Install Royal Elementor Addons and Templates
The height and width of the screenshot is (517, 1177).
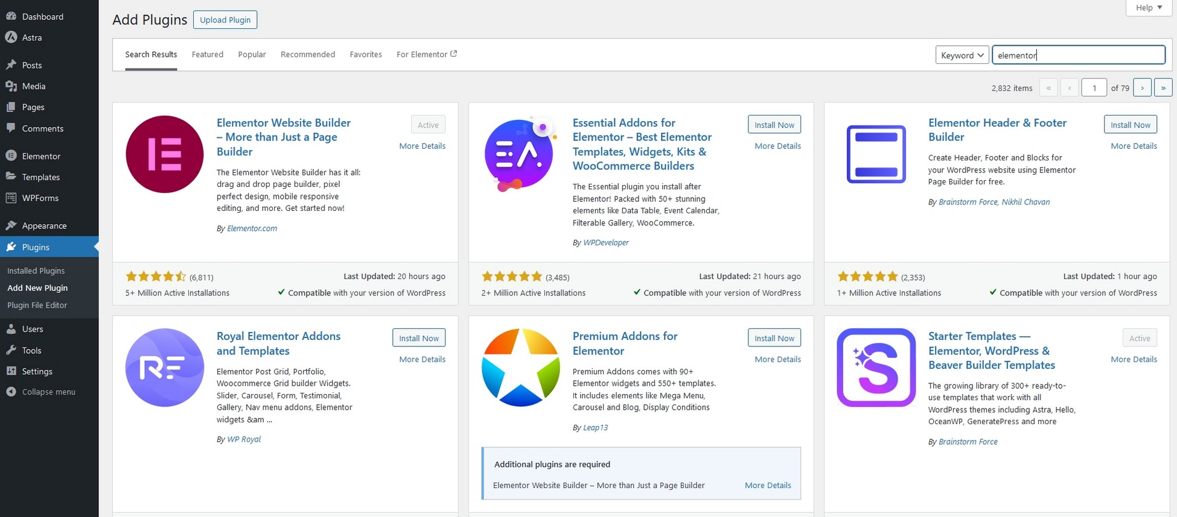(419, 338)
